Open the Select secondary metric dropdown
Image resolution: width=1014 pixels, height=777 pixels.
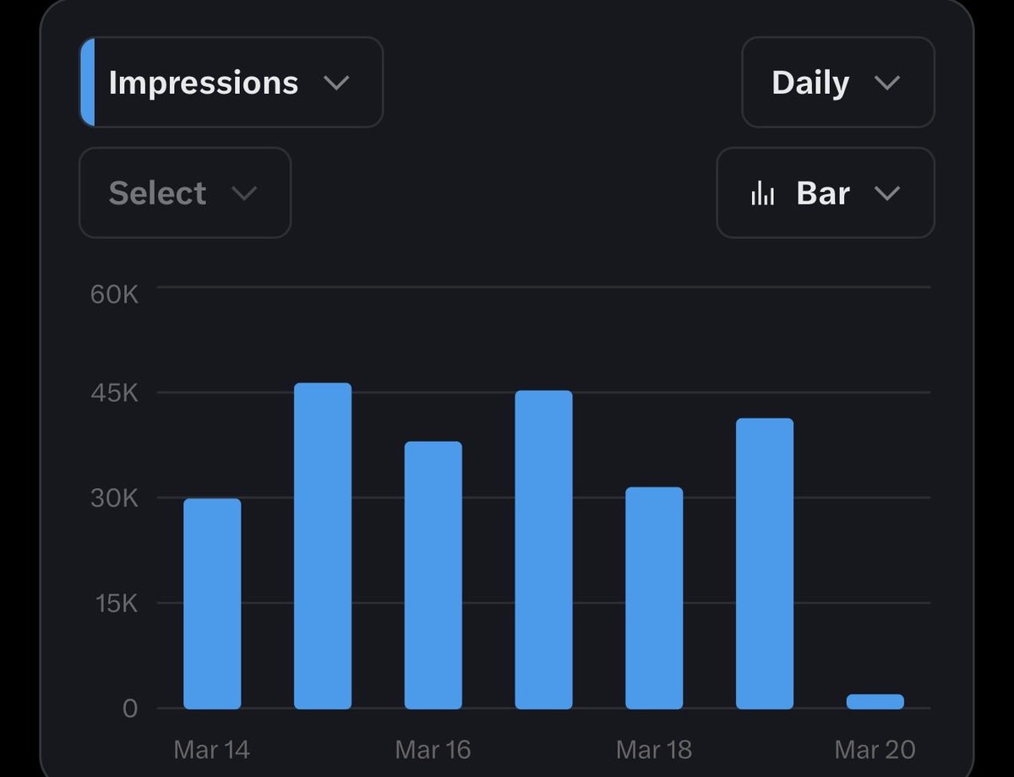[x=185, y=193]
